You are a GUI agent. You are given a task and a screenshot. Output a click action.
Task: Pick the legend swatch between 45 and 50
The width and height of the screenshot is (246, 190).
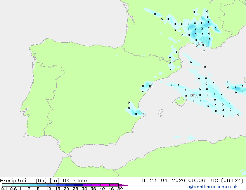[114, 185]
